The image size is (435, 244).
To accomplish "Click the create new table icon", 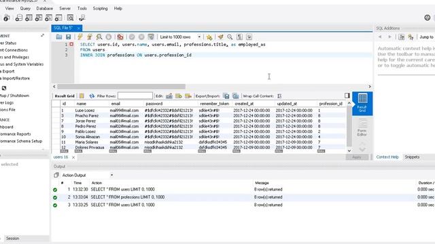I will click(29, 18).
